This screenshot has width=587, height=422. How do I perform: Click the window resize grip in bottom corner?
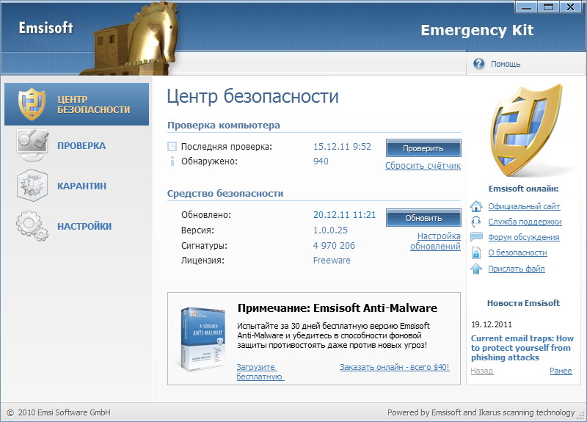[x=581, y=415]
